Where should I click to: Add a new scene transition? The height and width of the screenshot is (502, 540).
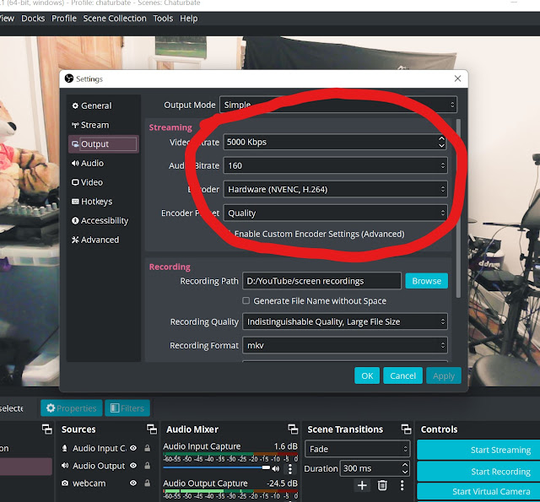[362, 485]
